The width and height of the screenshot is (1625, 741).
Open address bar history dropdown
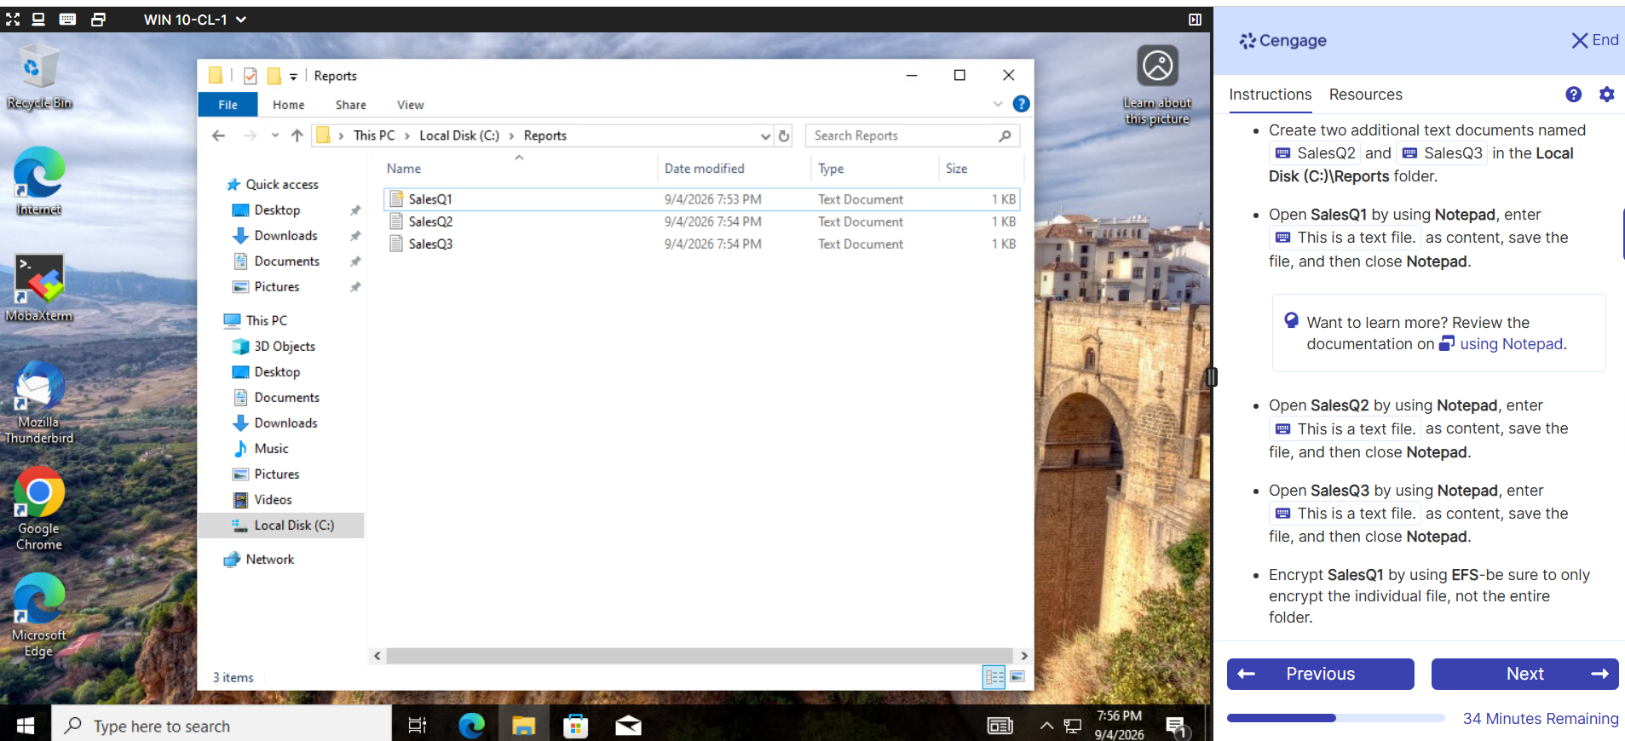click(765, 135)
